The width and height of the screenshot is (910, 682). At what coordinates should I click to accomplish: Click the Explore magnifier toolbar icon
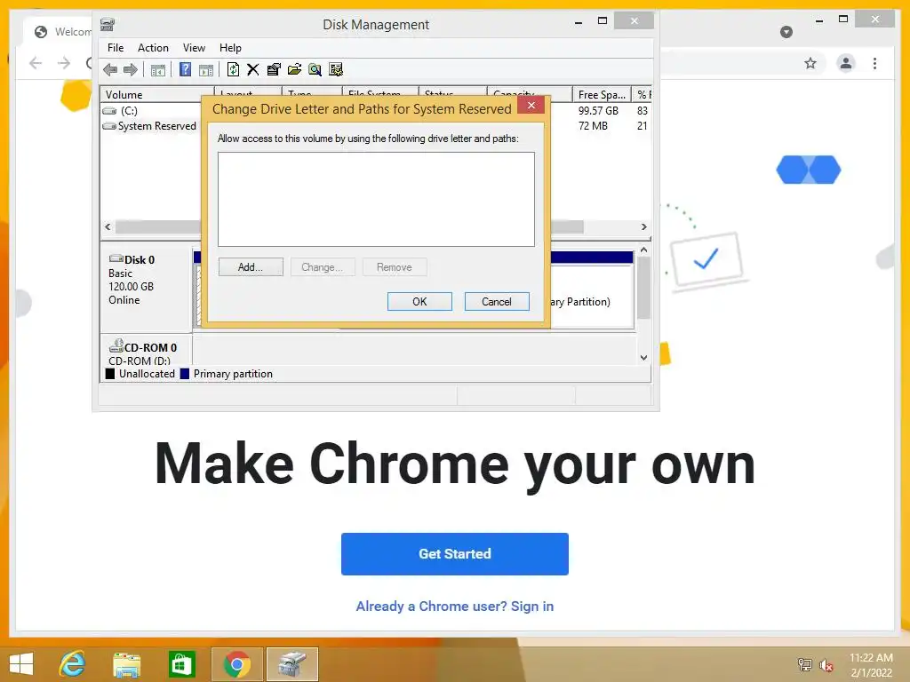315,70
